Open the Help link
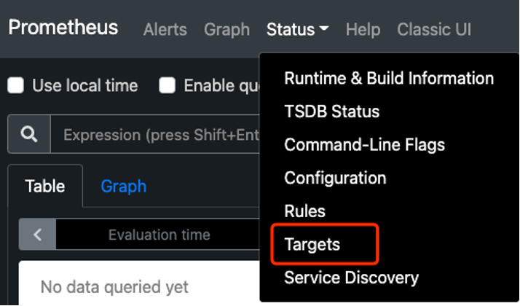The image size is (520, 306). pos(363,30)
